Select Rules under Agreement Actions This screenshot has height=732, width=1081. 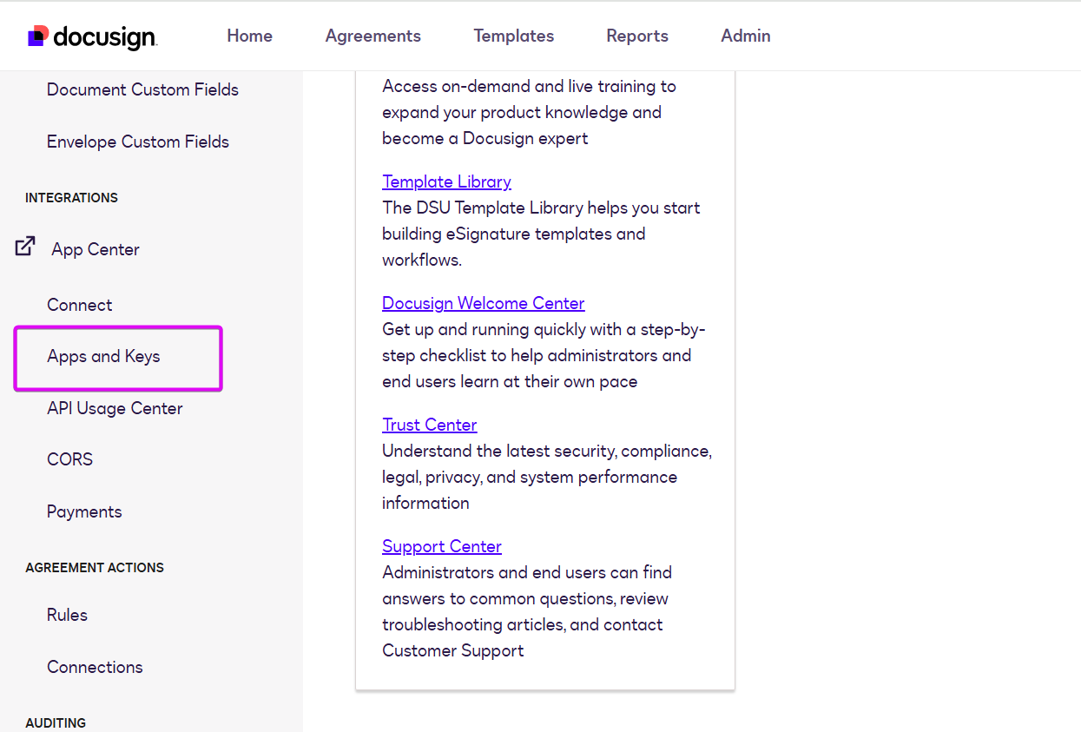click(x=67, y=615)
